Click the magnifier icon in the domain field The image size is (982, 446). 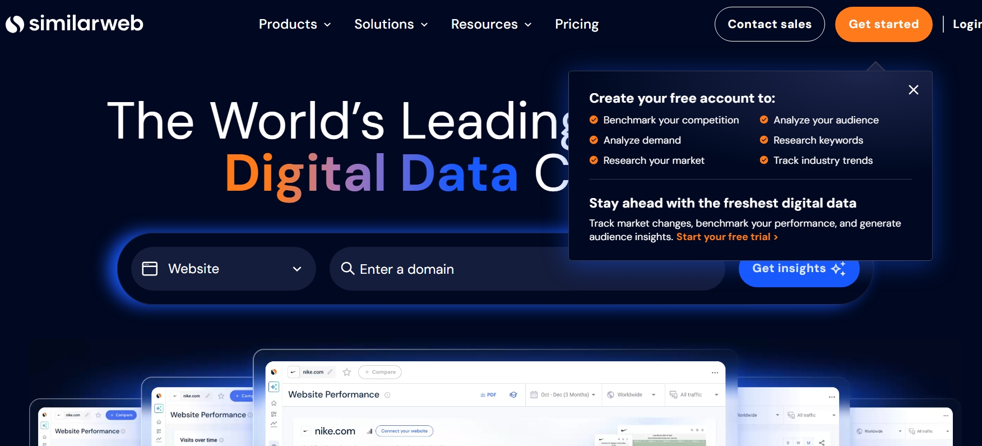tap(348, 269)
